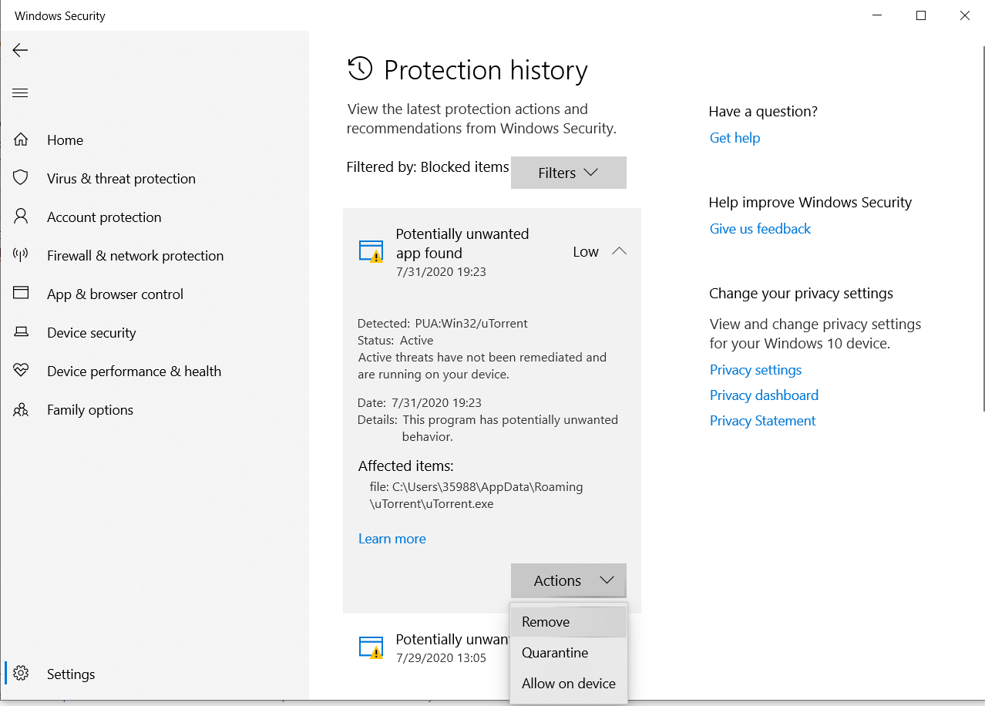Click the Status: Active text

[395, 341]
